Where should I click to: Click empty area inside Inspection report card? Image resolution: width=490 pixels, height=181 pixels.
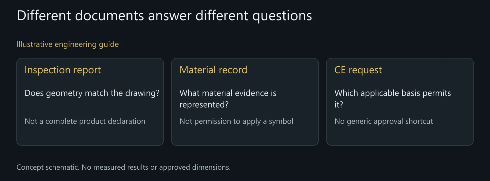pos(90,136)
